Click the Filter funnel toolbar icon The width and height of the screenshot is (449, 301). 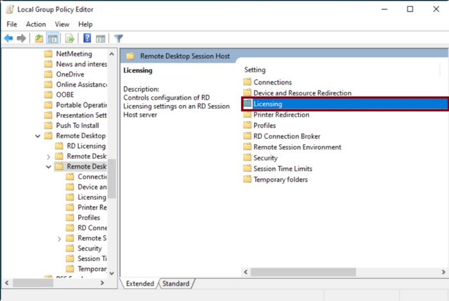click(118, 38)
